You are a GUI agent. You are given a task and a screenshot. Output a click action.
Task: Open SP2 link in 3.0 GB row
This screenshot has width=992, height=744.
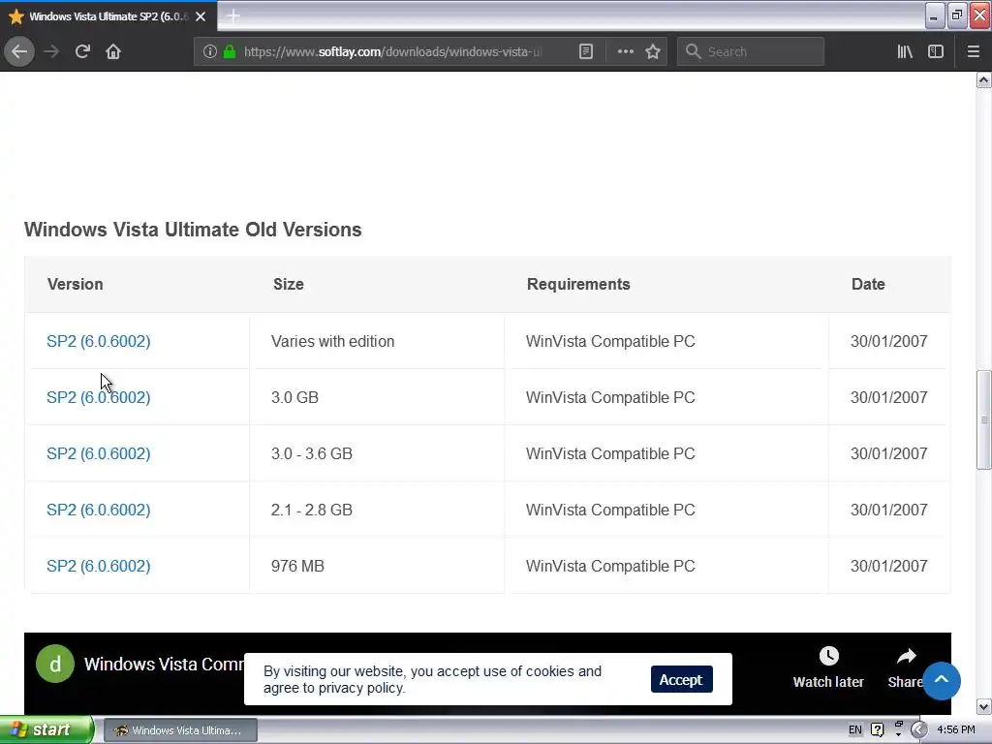98,397
